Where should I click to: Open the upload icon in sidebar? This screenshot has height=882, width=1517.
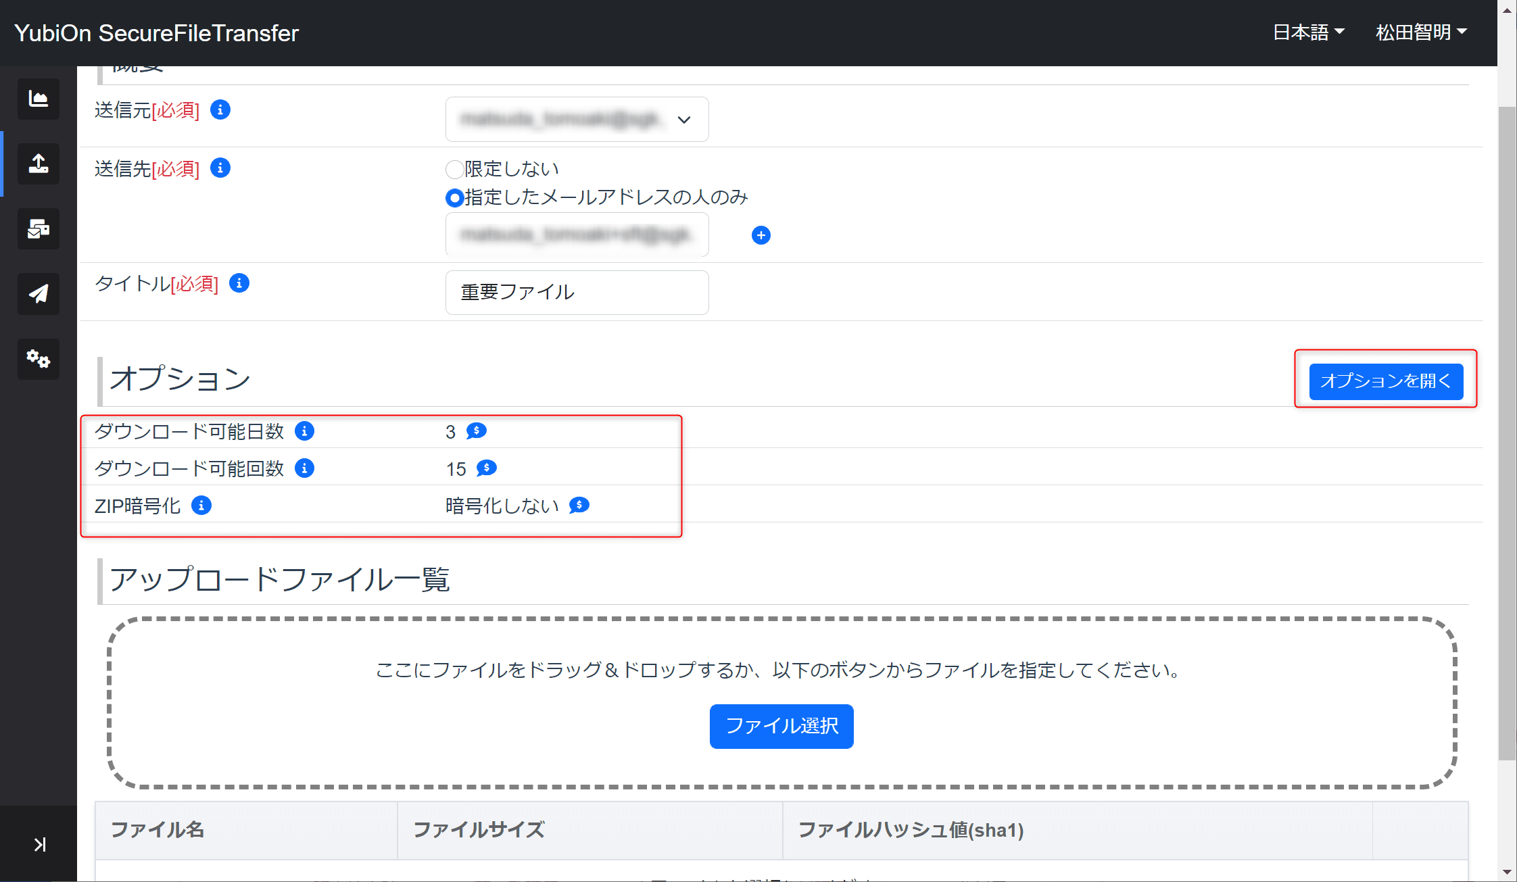point(39,164)
